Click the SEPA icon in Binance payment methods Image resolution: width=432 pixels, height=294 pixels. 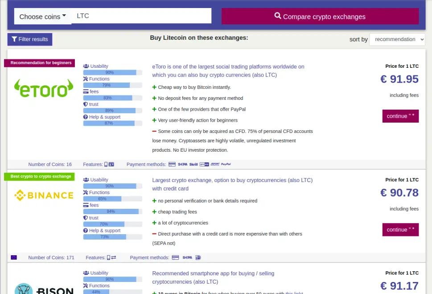coord(187,257)
